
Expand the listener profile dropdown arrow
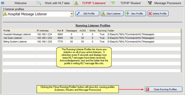72,14
